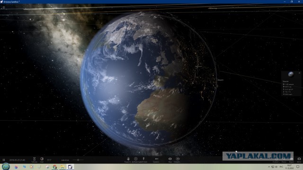This screenshot has height=170, width=303.
Task: Click the camera Photo icon at bottom right
Action: [x=299, y=159]
